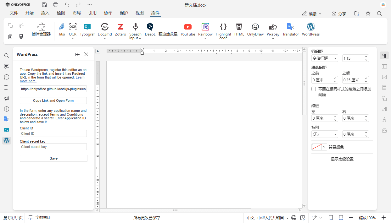Open the table settings panel
This screenshot has height=223, width=391.
tap(384, 66)
